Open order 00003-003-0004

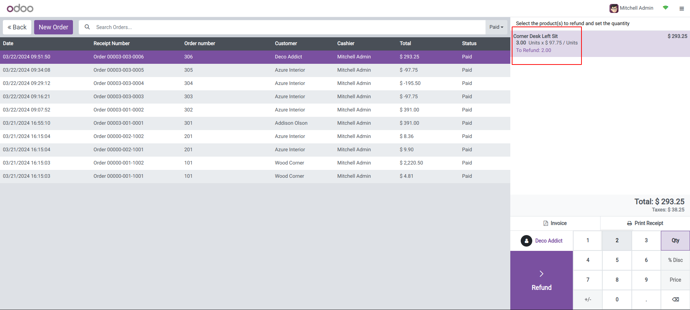(255, 84)
